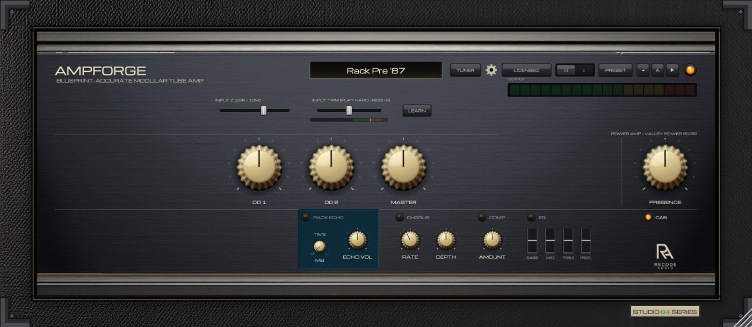
Task: Click the ECHO VOL knob
Action: (357, 240)
